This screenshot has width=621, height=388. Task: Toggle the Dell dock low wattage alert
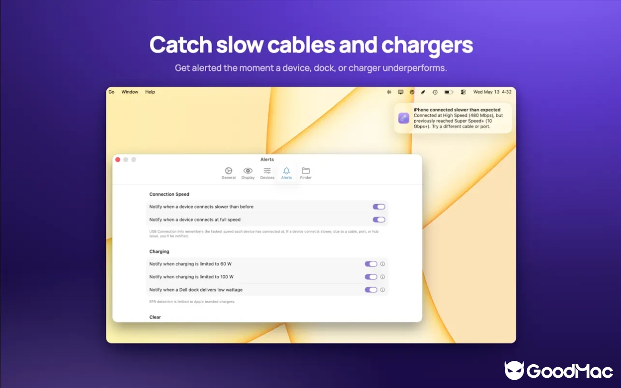coord(371,290)
